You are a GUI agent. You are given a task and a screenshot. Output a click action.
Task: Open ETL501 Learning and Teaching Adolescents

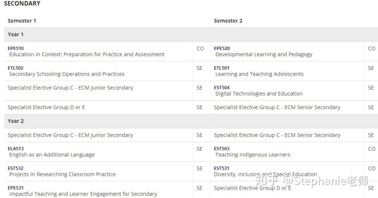(x=259, y=71)
